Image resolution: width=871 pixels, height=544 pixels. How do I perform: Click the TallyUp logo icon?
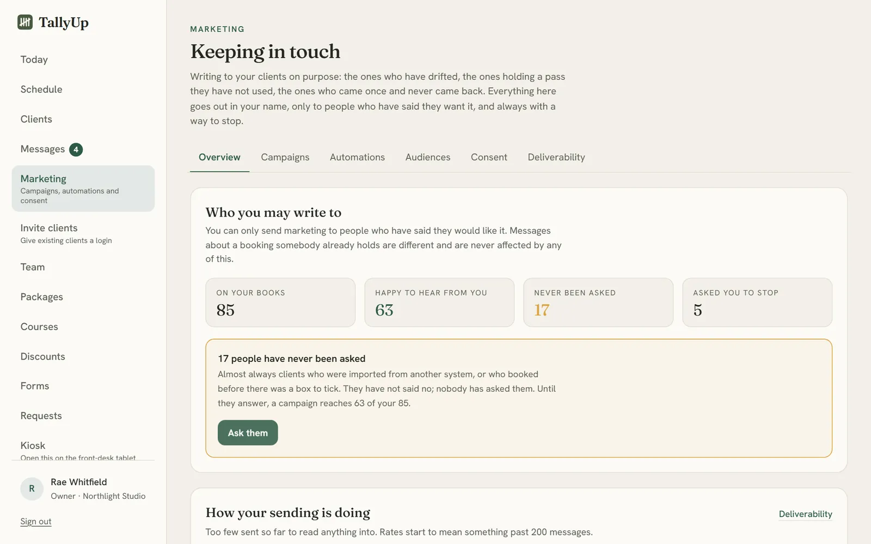25,22
